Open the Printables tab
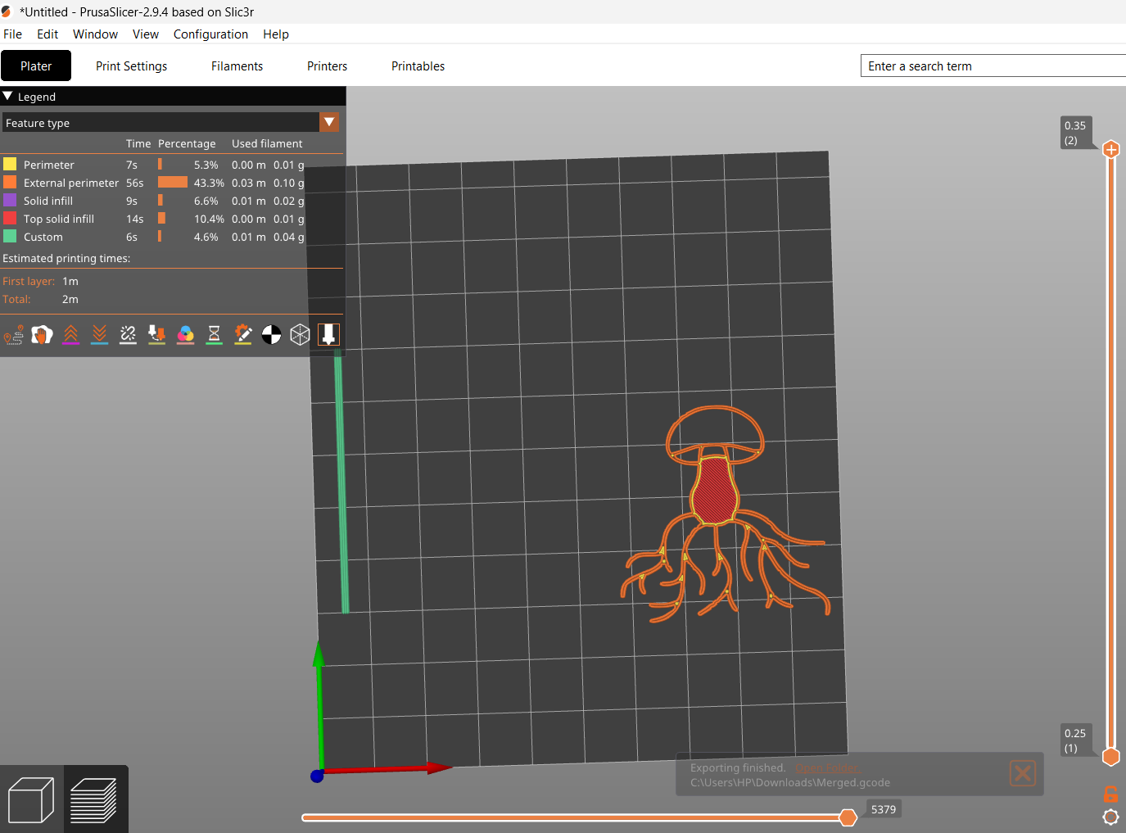1126x833 pixels. click(x=418, y=66)
